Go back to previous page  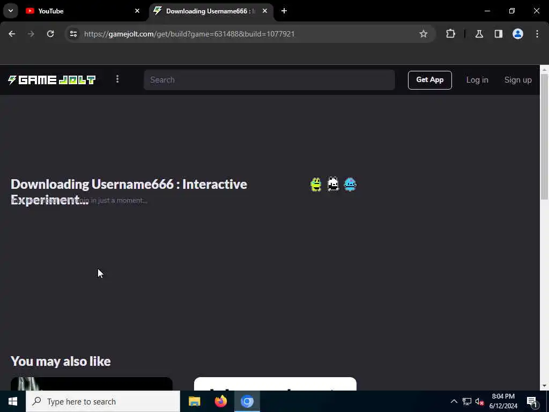tap(12, 34)
